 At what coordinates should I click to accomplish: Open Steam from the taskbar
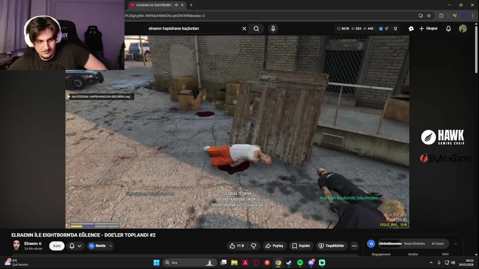click(289, 263)
